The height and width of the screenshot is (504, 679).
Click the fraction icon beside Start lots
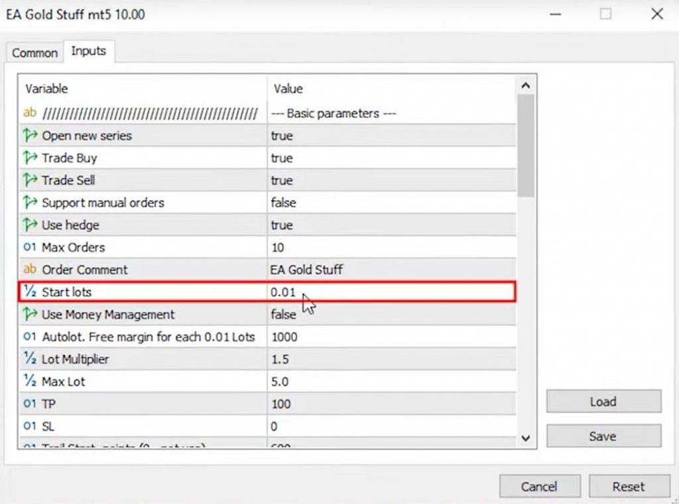coord(30,292)
